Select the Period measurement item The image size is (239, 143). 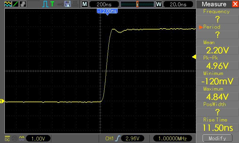212,27
